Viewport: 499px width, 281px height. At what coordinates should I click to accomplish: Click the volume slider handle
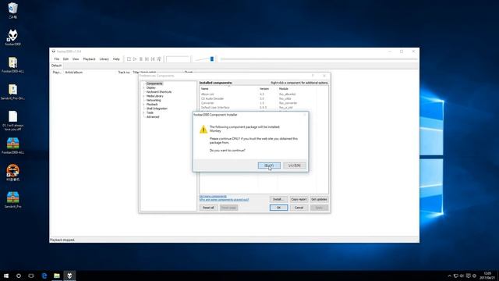coord(212,59)
